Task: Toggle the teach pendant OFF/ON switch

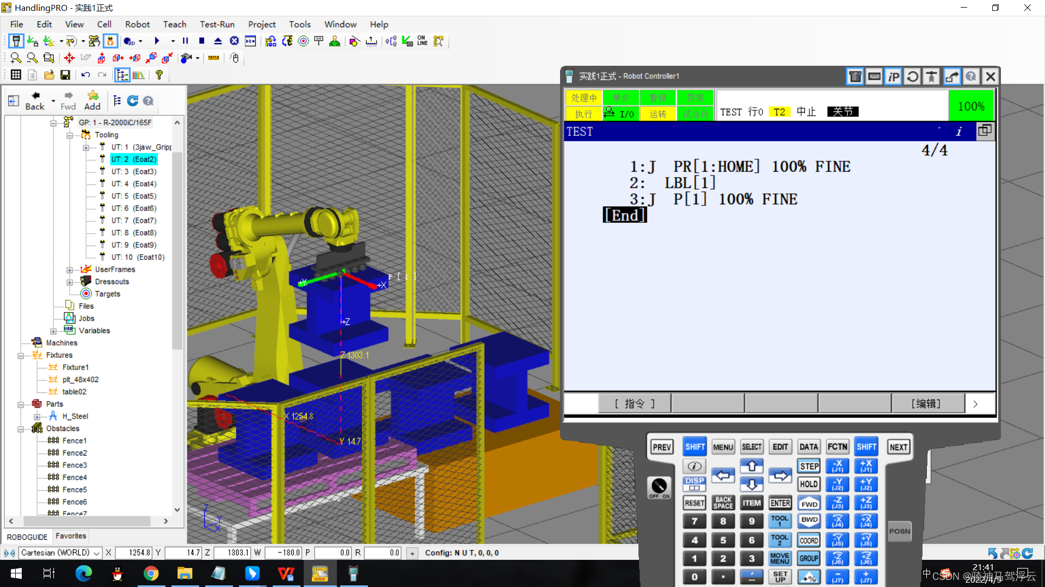Action: pos(659,486)
